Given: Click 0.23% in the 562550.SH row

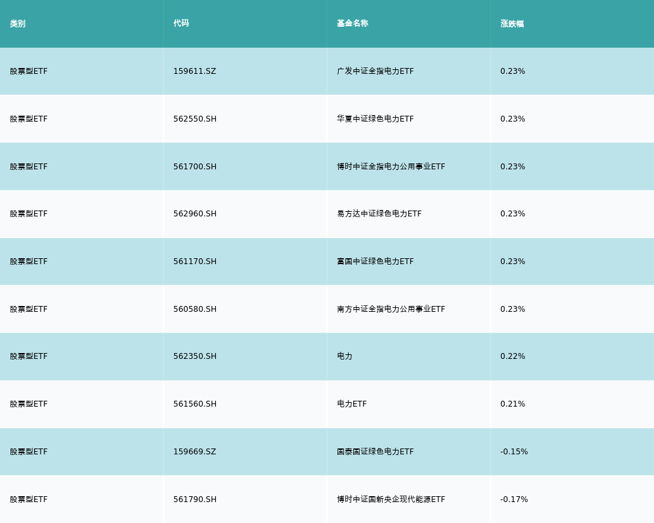Looking at the screenshot, I should 513,119.
